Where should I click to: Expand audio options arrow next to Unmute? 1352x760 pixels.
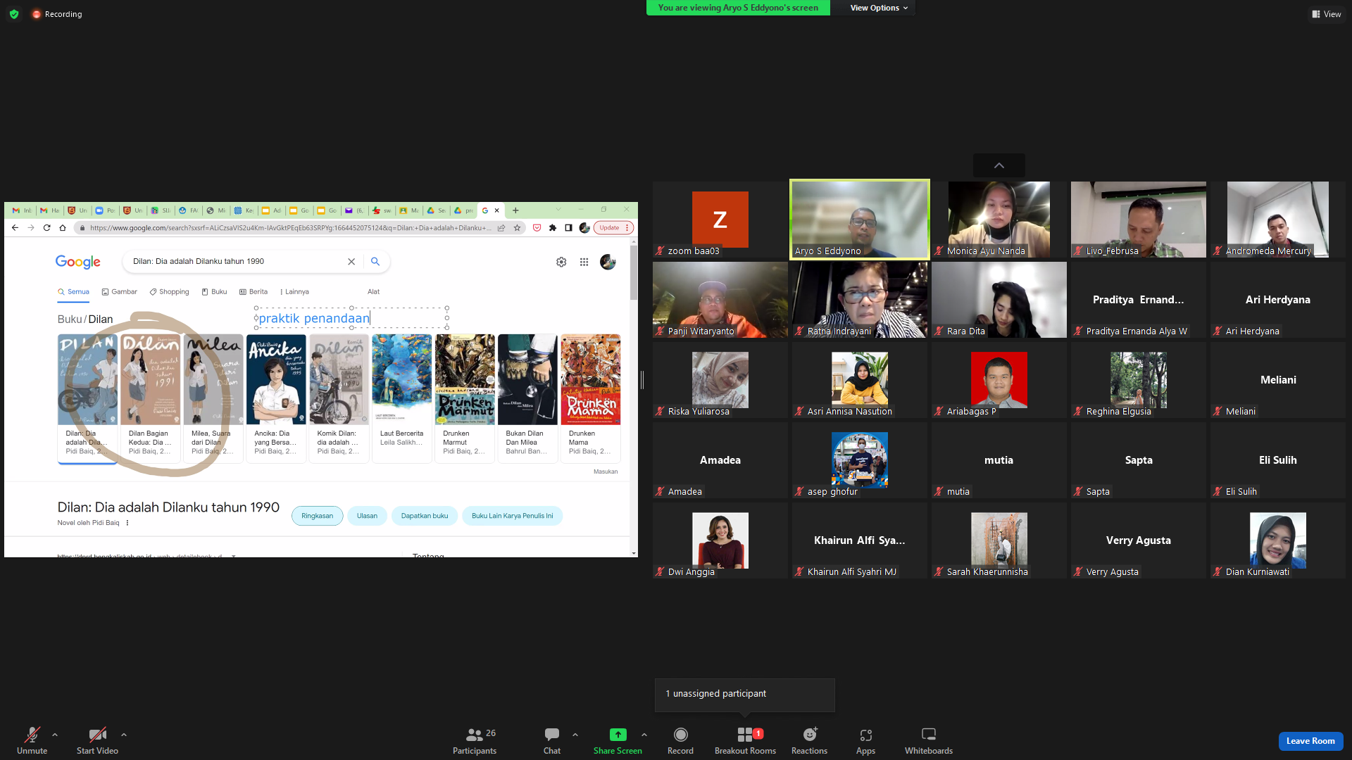tap(55, 735)
